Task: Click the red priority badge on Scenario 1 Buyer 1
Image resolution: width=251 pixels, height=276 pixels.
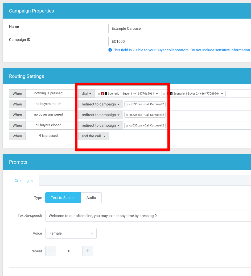Action: coord(102,94)
